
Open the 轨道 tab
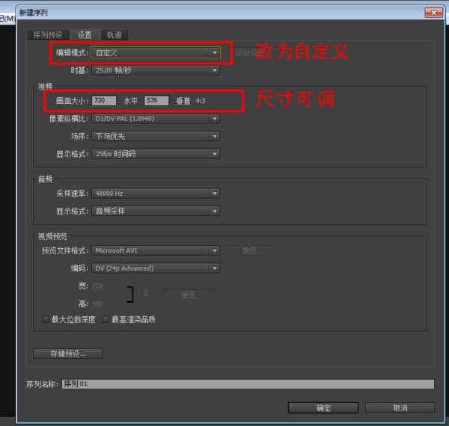[114, 35]
